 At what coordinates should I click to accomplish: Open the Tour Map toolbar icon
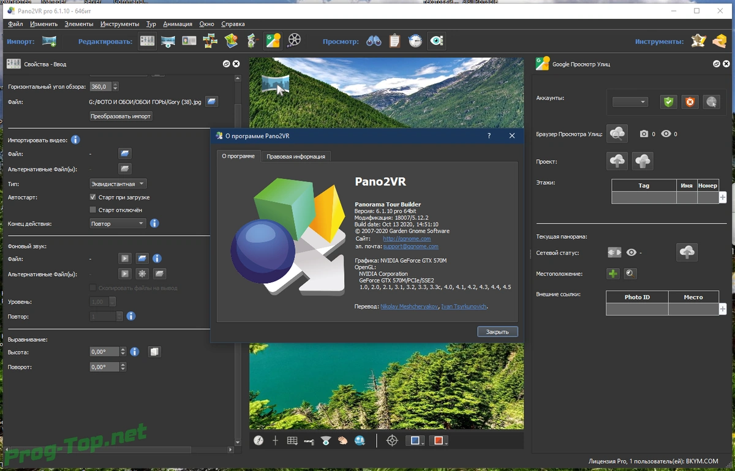[231, 41]
